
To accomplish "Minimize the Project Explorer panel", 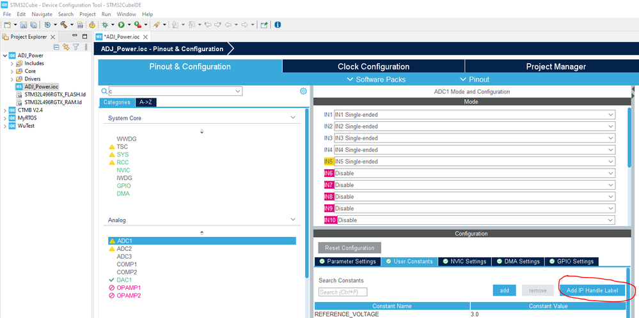I will coord(75,36).
